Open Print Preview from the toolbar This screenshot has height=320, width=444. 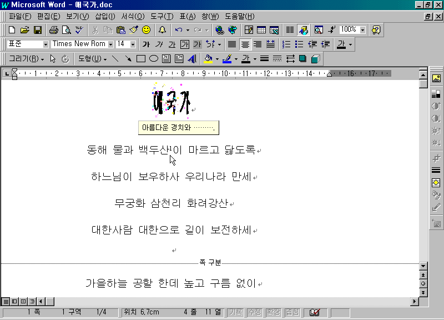pos(66,30)
